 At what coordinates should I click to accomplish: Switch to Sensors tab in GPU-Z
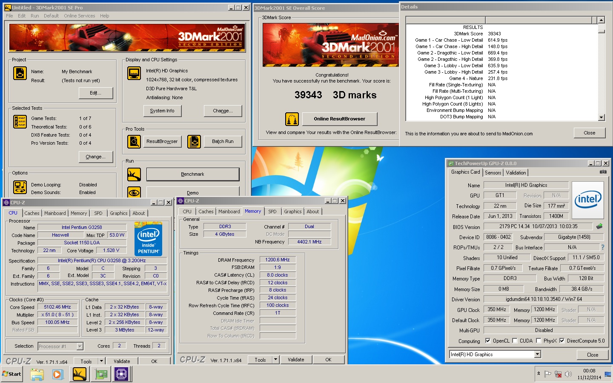[x=493, y=173]
